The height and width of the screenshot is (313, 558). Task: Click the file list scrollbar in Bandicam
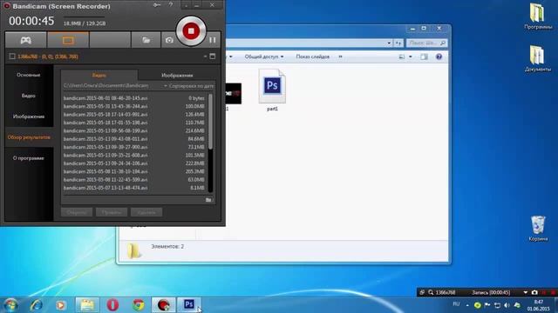tap(210, 122)
